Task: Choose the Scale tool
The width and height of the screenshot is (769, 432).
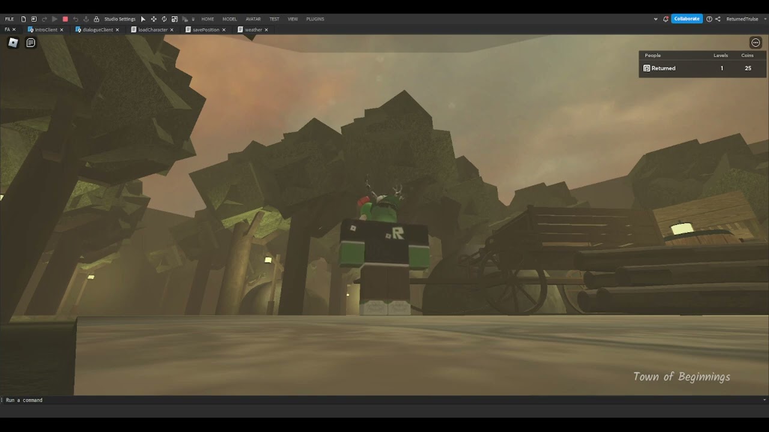Action: tap(174, 19)
